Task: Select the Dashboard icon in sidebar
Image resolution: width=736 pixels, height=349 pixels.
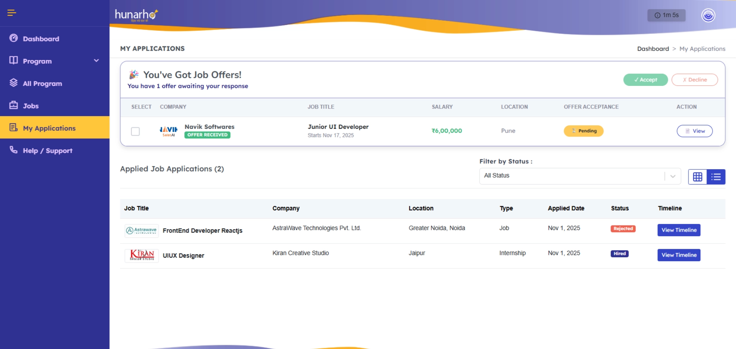Action: coord(13,38)
